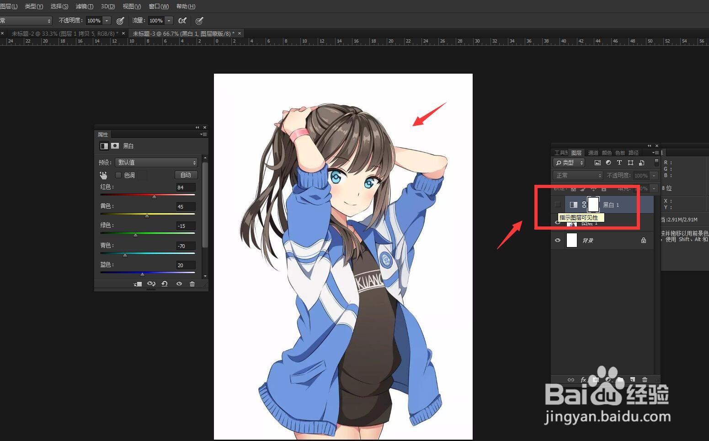Clip adjustment to layer below icon
709x441 pixels.
[x=138, y=284]
